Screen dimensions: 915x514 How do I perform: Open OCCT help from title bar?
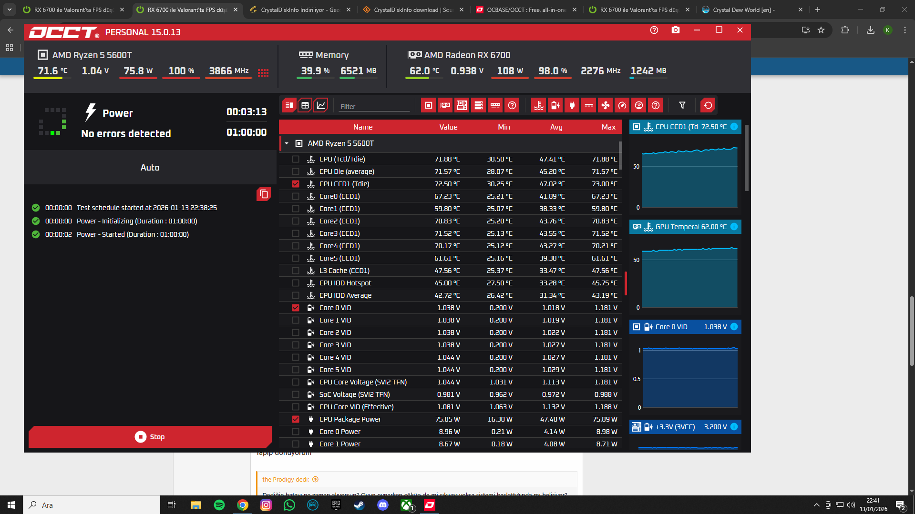coord(654,30)
